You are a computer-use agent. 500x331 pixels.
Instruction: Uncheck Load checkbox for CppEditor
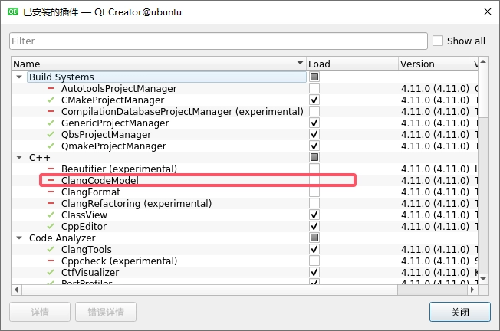point(314,227)
